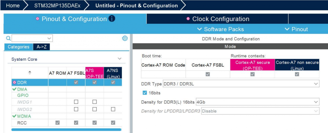Click the sort arrows icon in the table header
The height and width of the screenshot is (133, 328).
30,73
